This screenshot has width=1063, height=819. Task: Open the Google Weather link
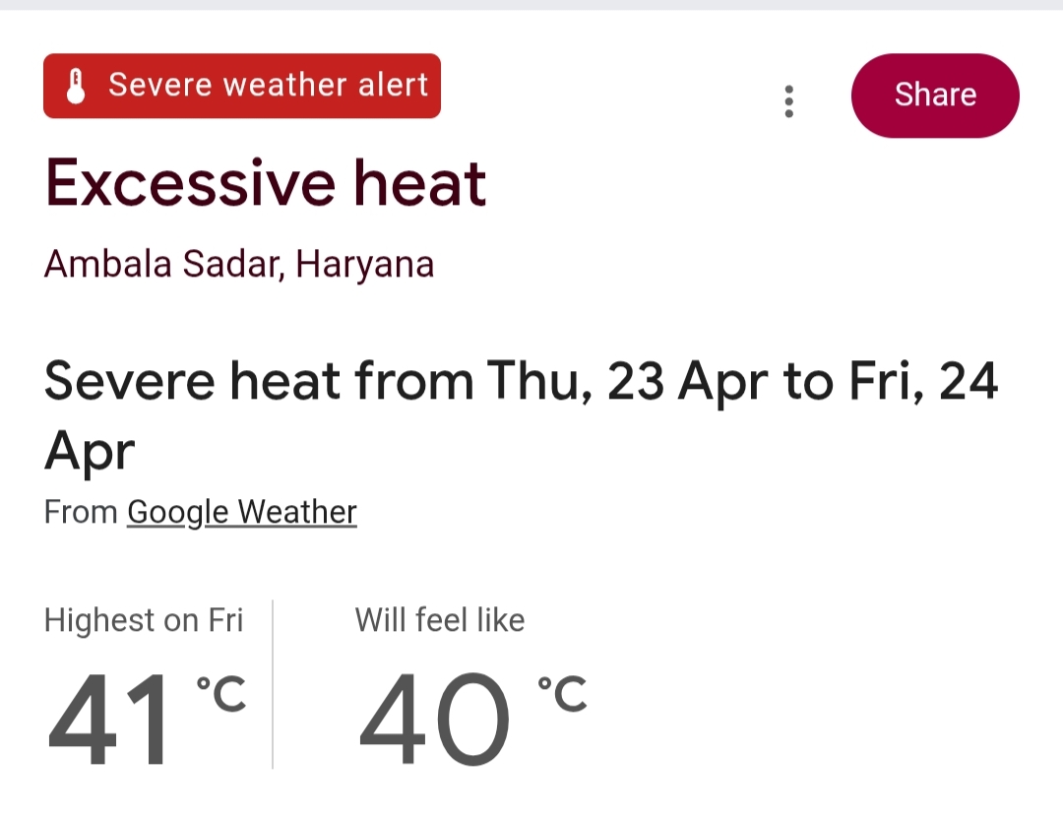pyautogui.click(x=241, y=511)
